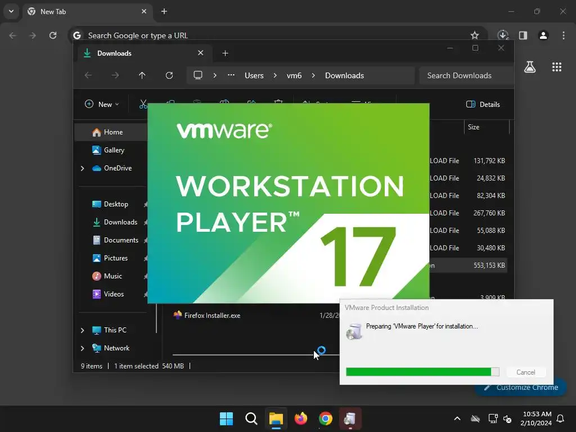The height and width of the screenshot is (432, 576).
Task: Click the Size column header
Action: [474, 127]
